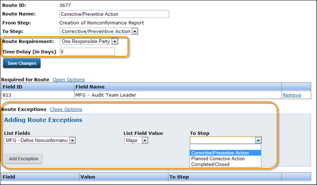The image size is (317, 185).
Task: Click the Field Name column header
Action: pos(178,87)
